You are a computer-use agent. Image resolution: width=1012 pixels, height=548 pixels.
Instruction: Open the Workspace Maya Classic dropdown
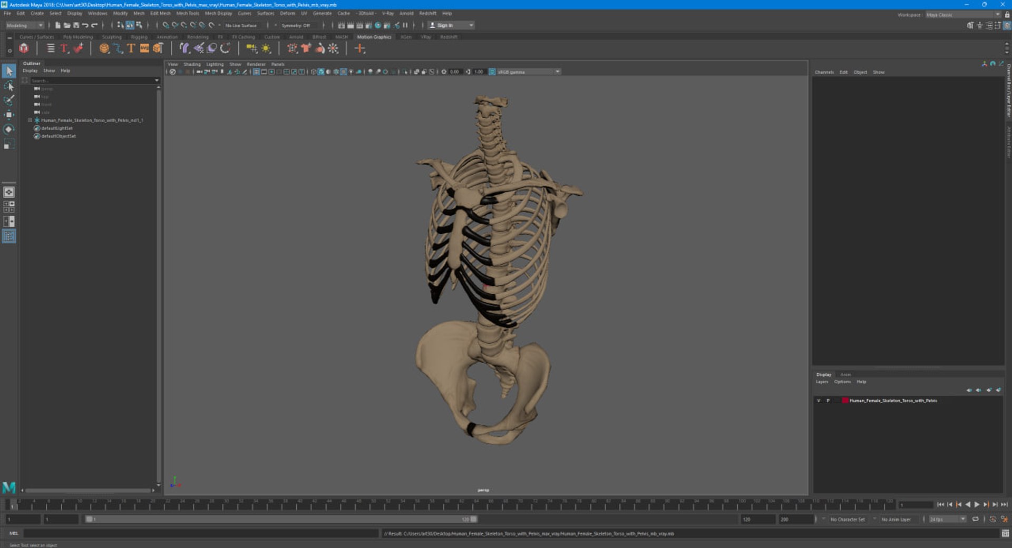[x=963, y=15]
